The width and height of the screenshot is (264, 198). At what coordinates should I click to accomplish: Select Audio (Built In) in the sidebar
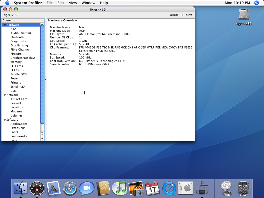(21, 33)
